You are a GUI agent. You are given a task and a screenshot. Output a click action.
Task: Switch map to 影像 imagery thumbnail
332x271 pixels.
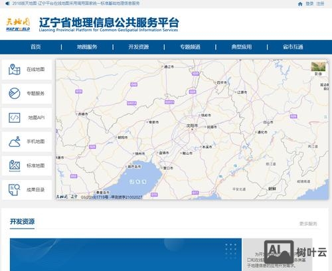[318, 69]
